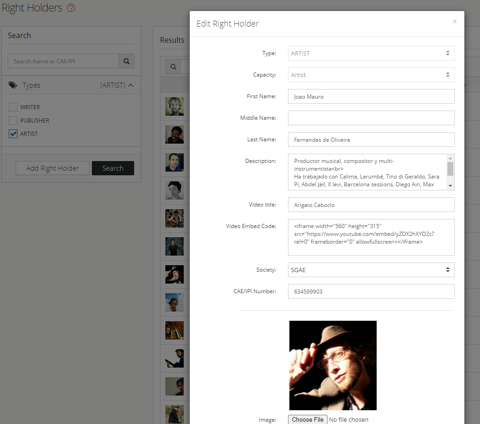Click the CAE/IPI Number field
The width and height of the screenshot is (480, 424).
tap(371, 291)
